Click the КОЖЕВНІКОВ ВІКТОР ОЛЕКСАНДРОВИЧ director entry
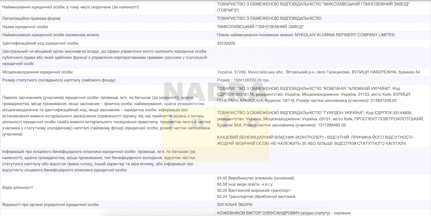This screenshot has width=431, height=216. coord(283,213)
